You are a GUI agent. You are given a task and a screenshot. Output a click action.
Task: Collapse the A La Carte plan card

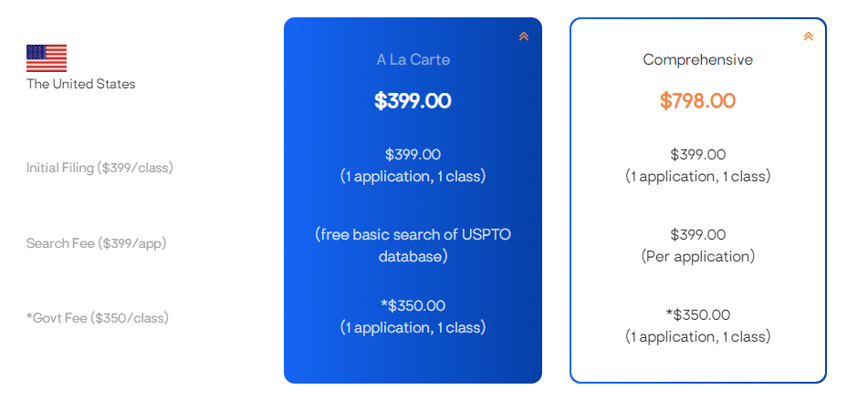tap(524, 36)
